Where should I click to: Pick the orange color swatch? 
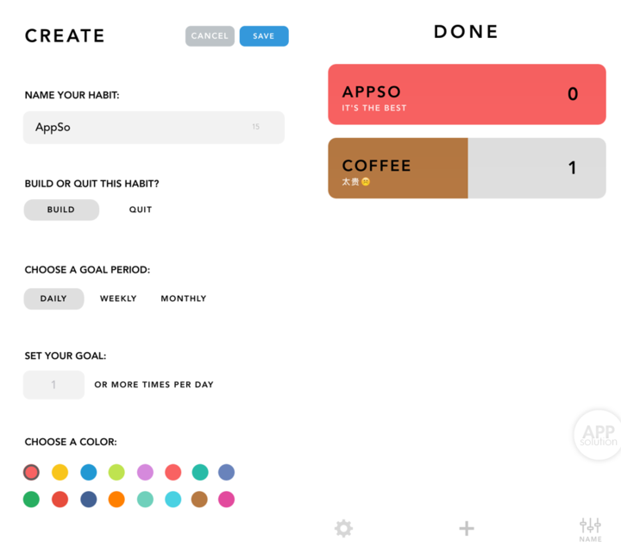click(x=116, y=500)
